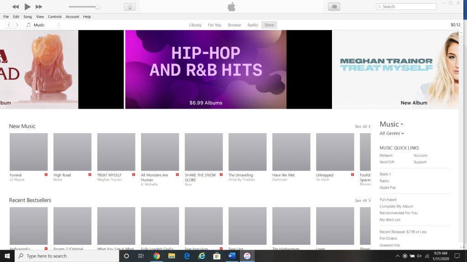Click the Support quick link
This screenshot has height=262, width=467.
(x=420, y=162)
